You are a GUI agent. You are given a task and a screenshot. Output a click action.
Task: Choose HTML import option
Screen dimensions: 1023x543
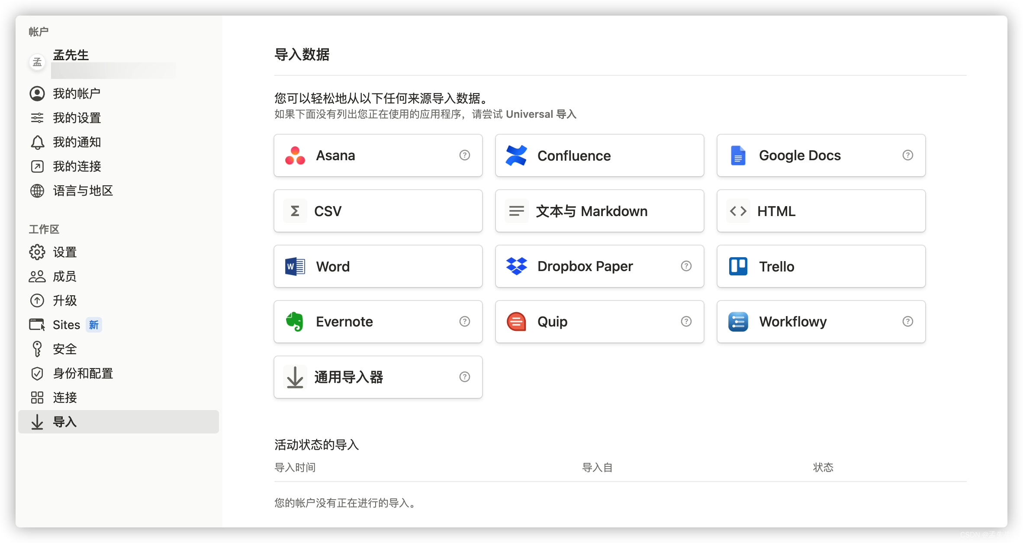tap(821, 211)
